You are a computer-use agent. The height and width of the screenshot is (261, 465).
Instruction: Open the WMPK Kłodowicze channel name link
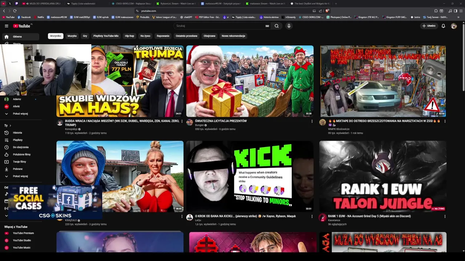(339, 129)
